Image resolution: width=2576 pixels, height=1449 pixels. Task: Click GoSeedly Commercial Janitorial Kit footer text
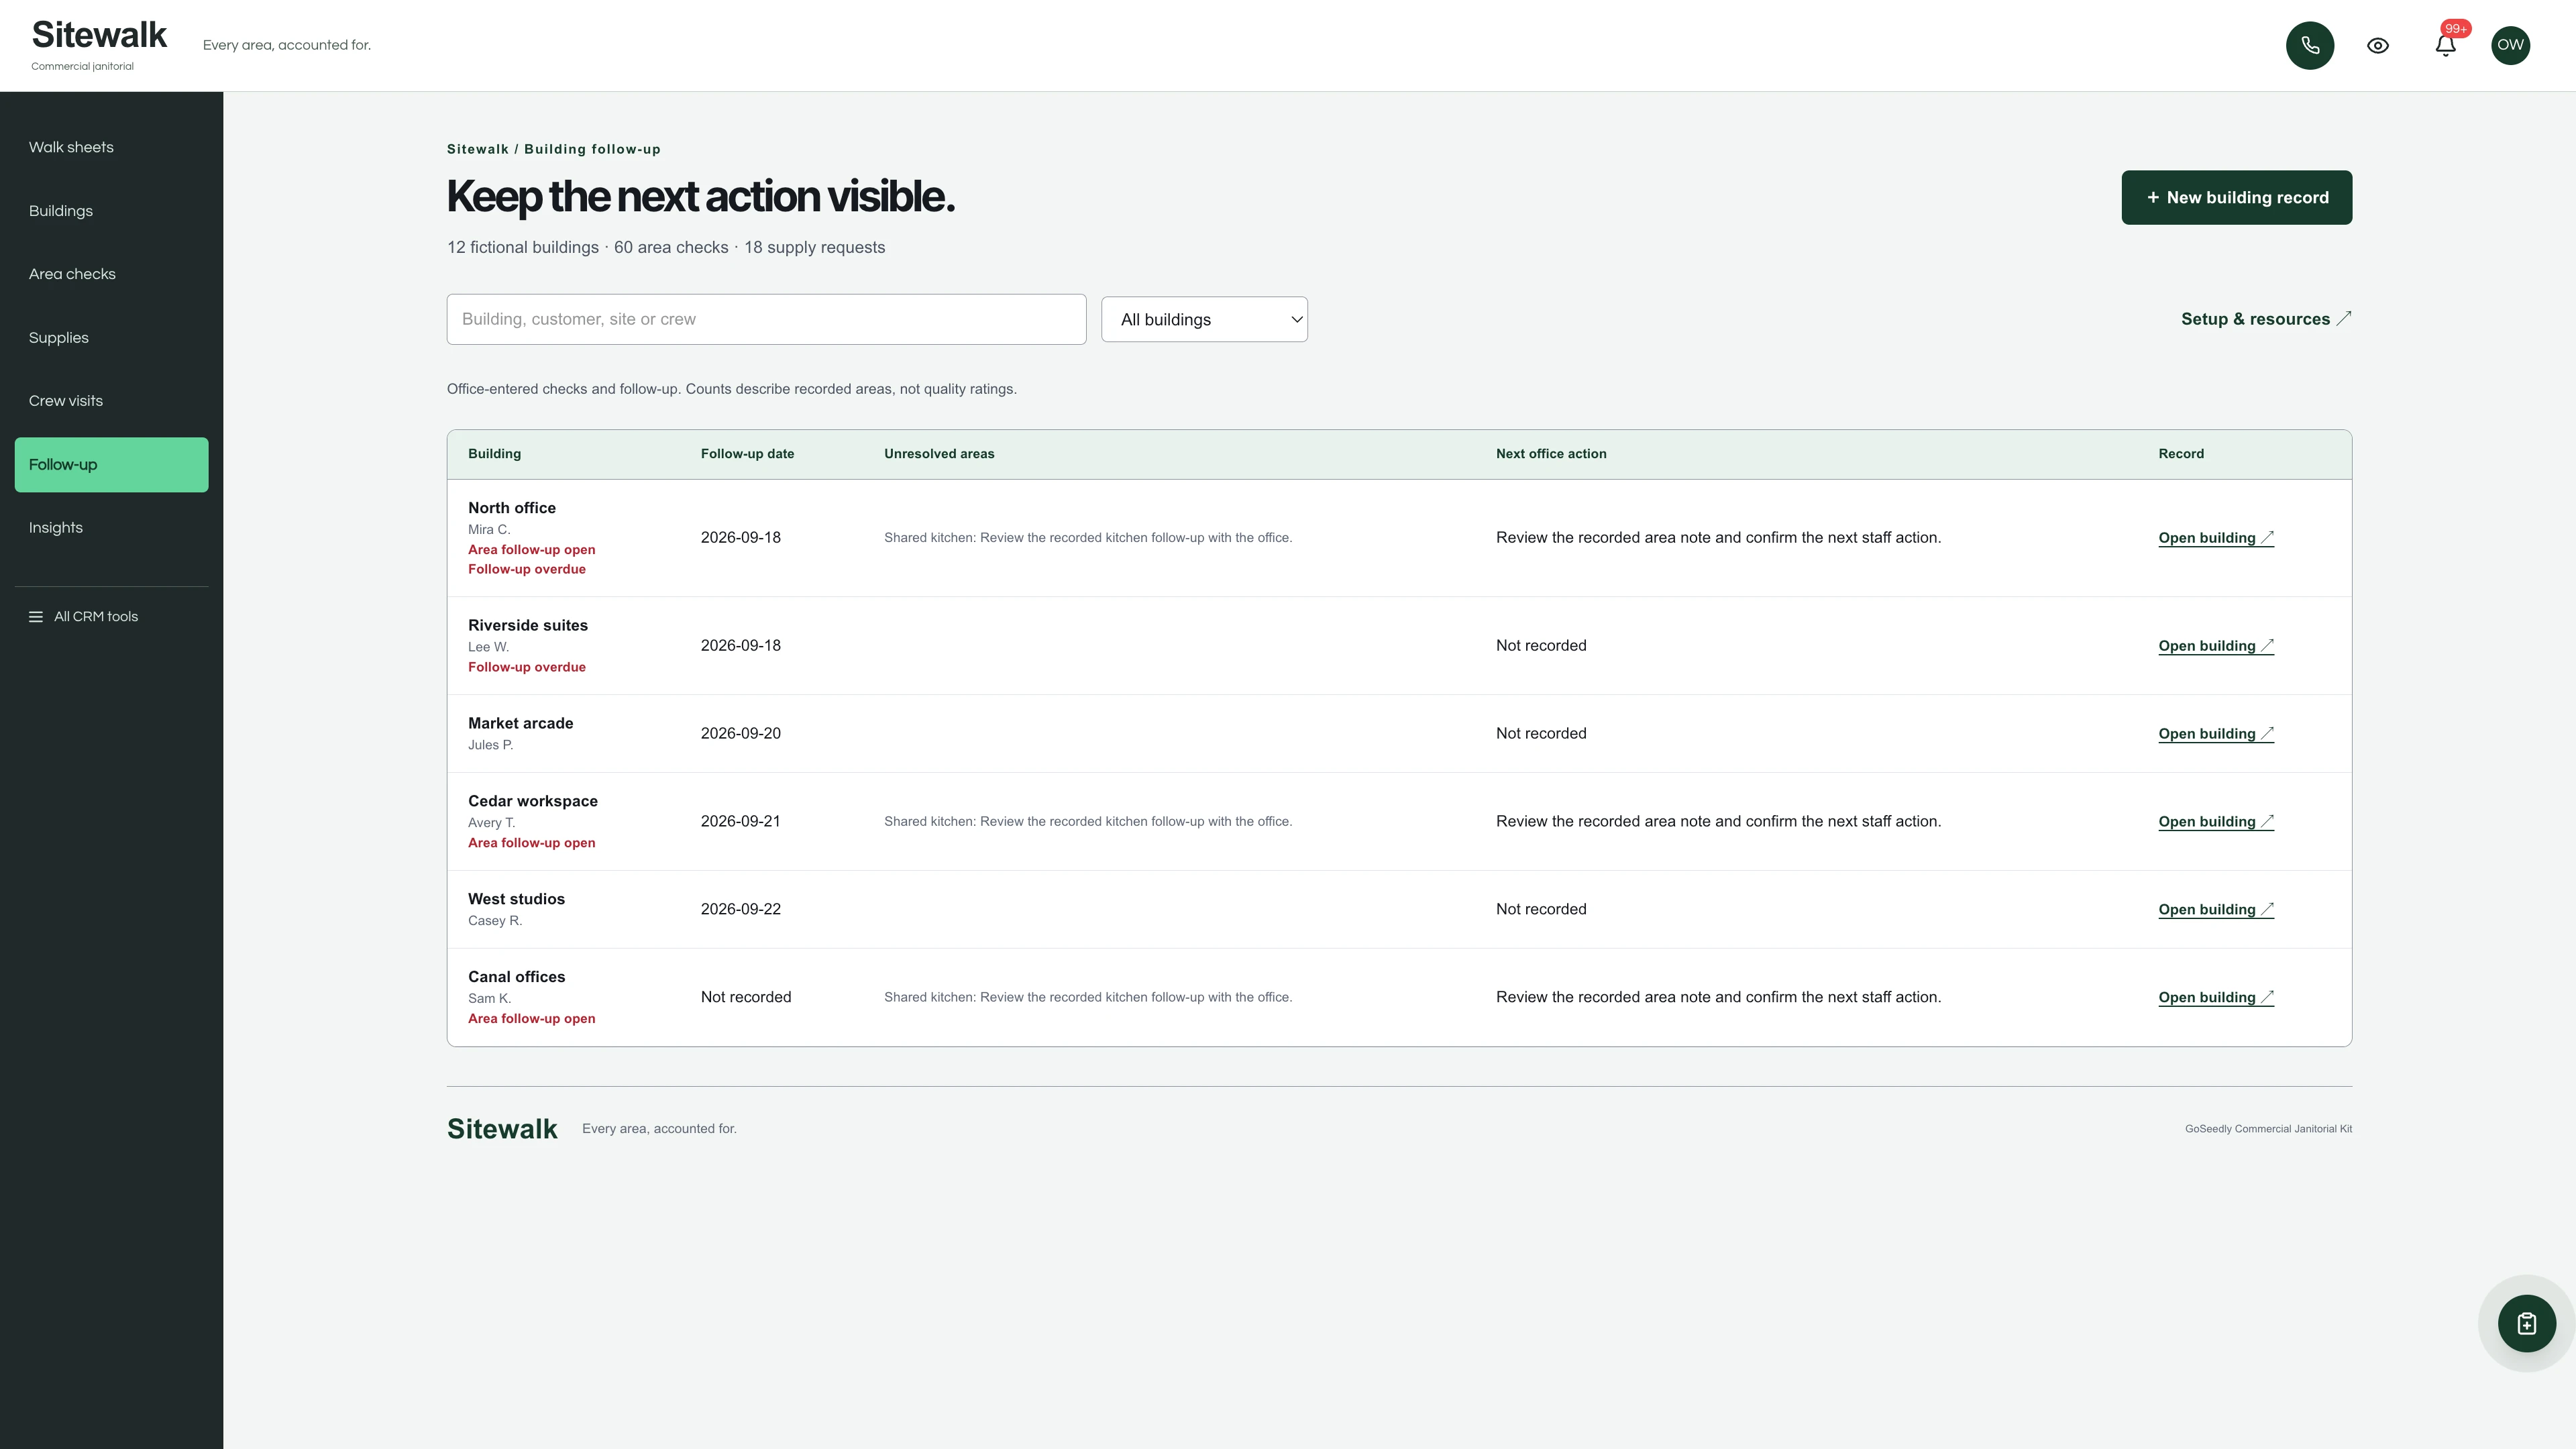click(2268, 1129)
